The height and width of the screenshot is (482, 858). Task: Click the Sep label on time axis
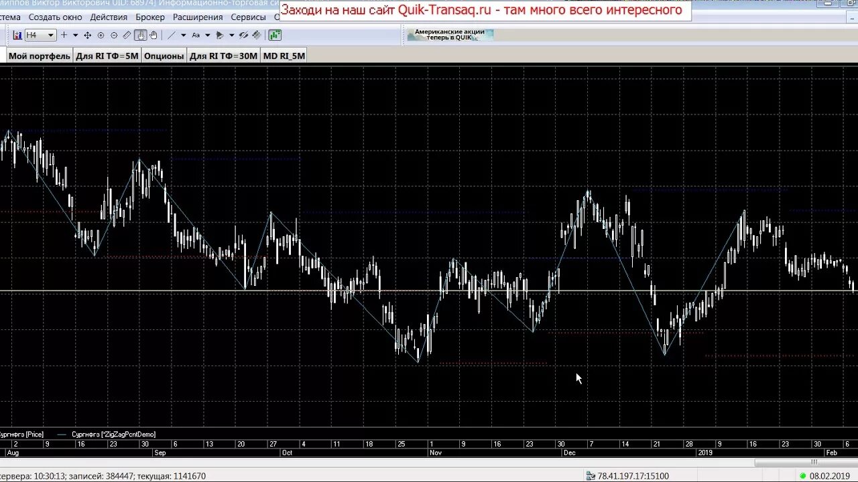[160, 453]
